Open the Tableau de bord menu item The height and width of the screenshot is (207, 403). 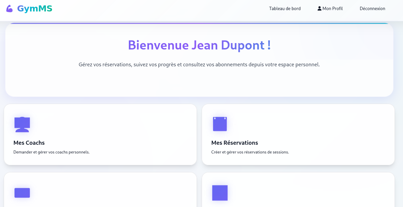[285, 9]
